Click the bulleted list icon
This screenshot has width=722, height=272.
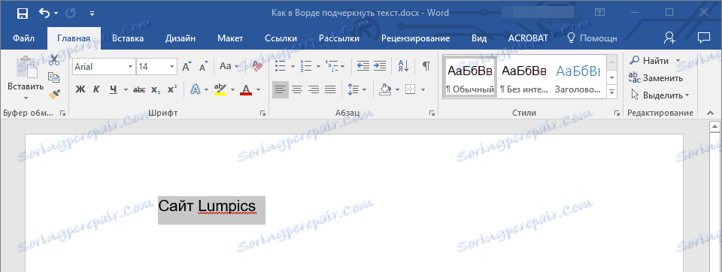(x=281, y=66)
